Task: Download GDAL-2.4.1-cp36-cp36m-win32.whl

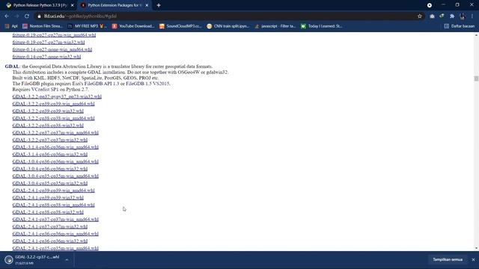Action: point(50,241)
